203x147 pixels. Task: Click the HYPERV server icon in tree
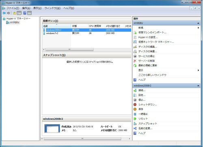8,22
